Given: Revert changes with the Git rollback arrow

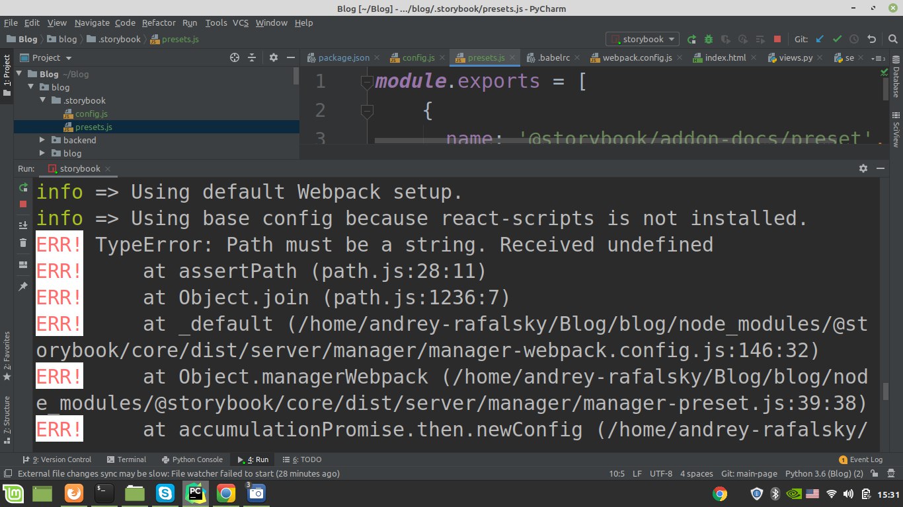Looking at the screenshot, I should point(871,39).
